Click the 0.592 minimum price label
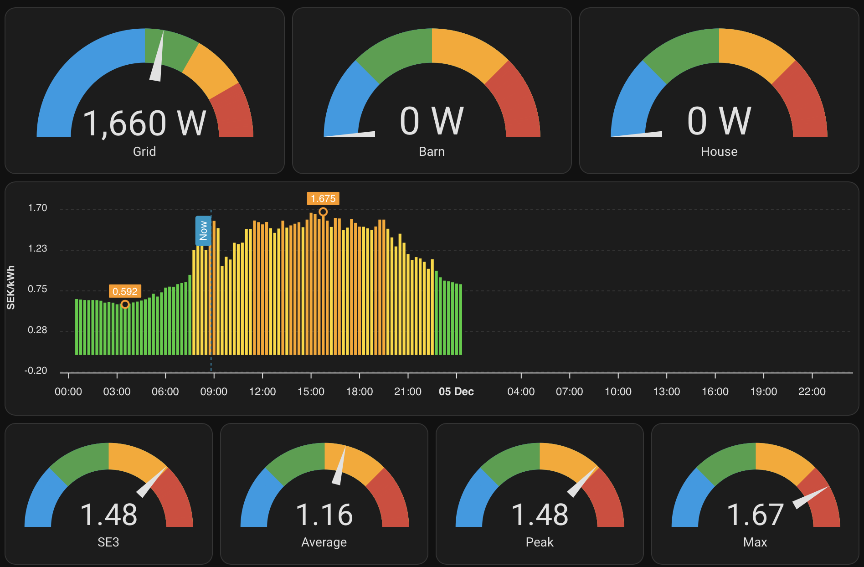 coord(125,291)
